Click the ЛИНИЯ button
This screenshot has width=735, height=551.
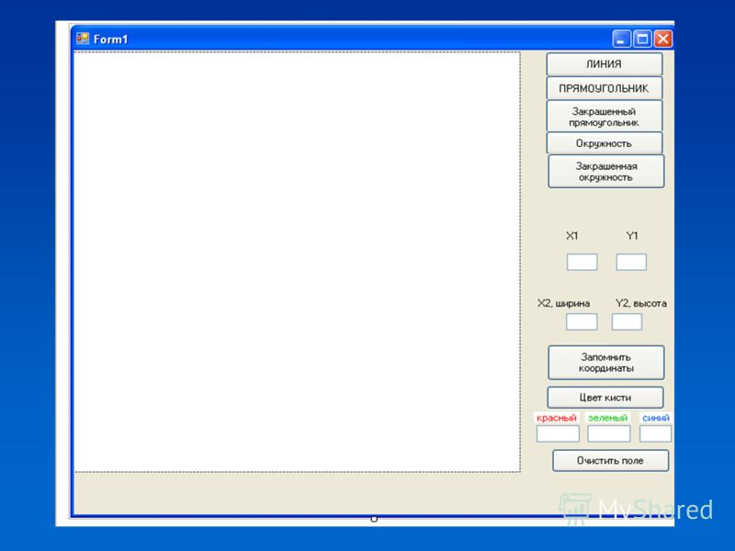605,64
